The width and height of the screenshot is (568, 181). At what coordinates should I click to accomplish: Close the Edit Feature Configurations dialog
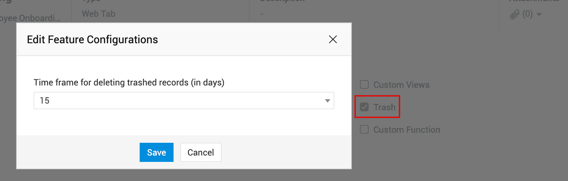tap(333, 40)
